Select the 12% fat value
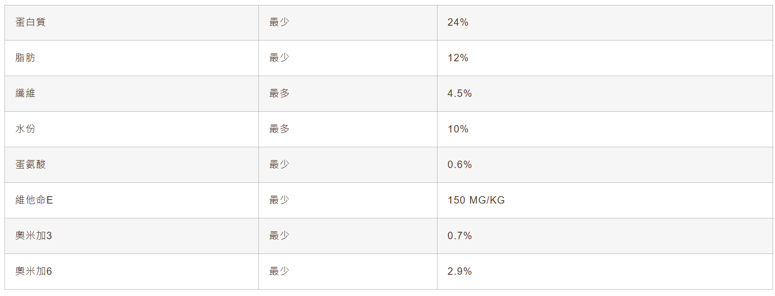Screen dimensions: 775x296 (458, 58)
